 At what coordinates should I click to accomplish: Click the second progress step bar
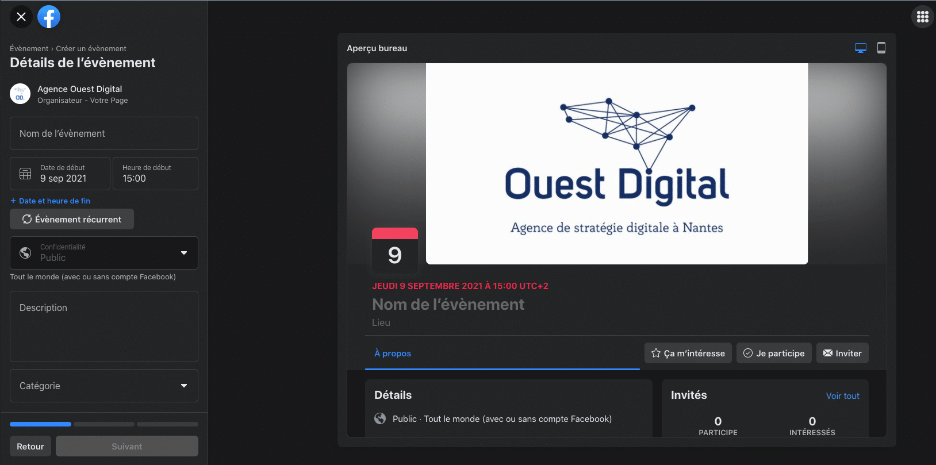pyautogui.click(x=104, y=424)
